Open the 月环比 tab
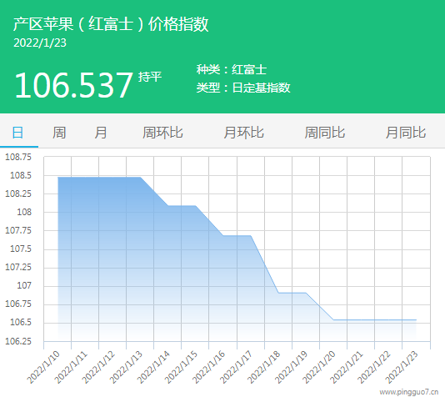This screenshot has height=402, width=445. (x=244, y=133)
